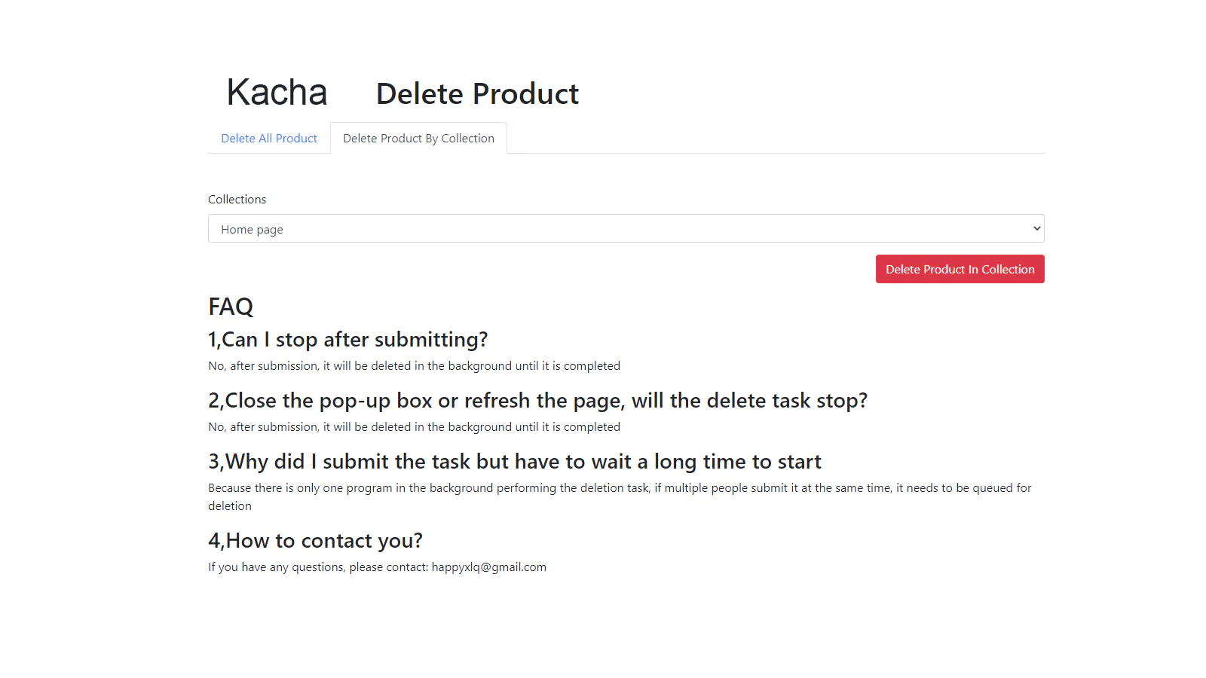Click the Delete Product page heading
The image size is (1206, 678).
477,94
